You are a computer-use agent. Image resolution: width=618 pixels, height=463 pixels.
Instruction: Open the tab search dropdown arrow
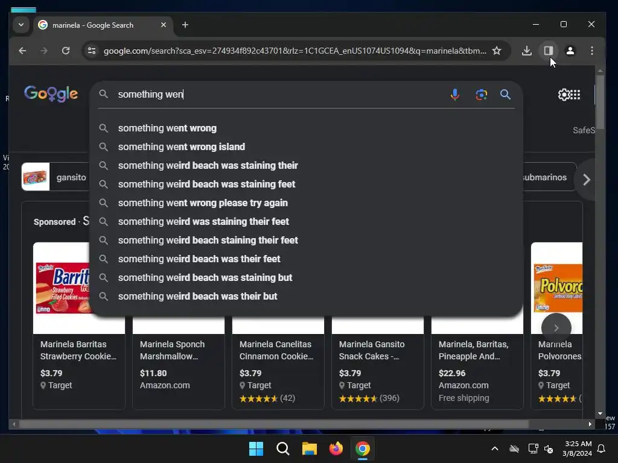pos(21,25)
